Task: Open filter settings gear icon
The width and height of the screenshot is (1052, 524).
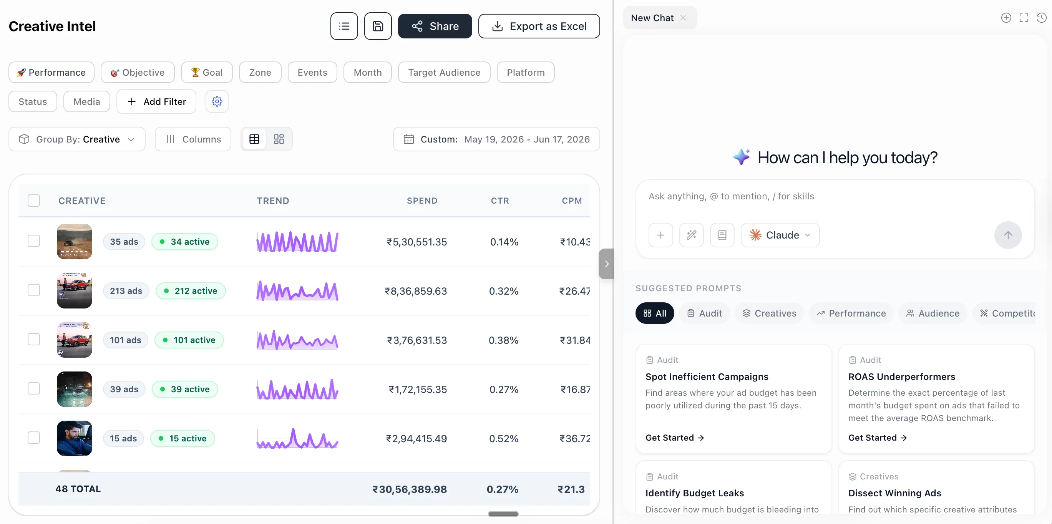Action: (217, 101)
